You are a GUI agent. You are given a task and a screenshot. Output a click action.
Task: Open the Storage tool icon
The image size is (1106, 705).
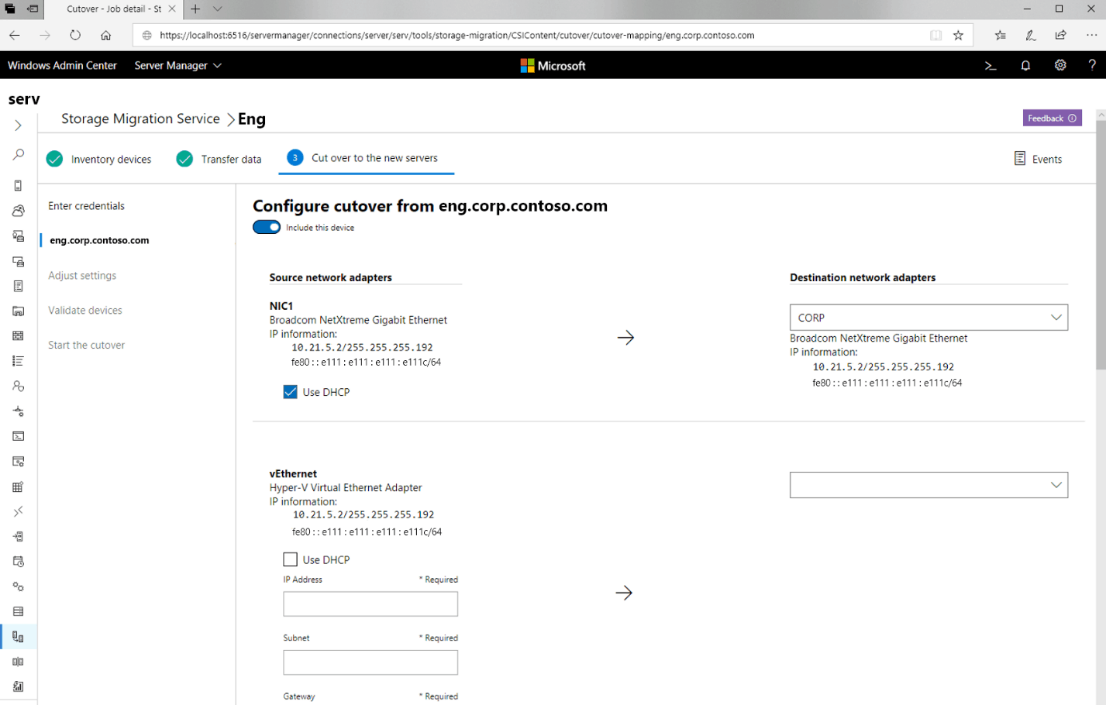click(18, 611)
